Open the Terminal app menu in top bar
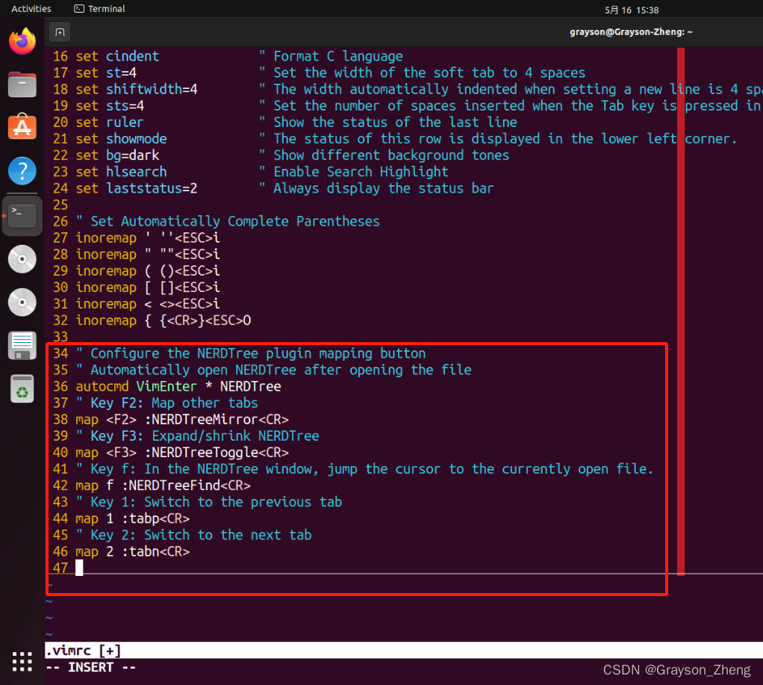Screen dimensions: 763x685 tap(100, 9)
